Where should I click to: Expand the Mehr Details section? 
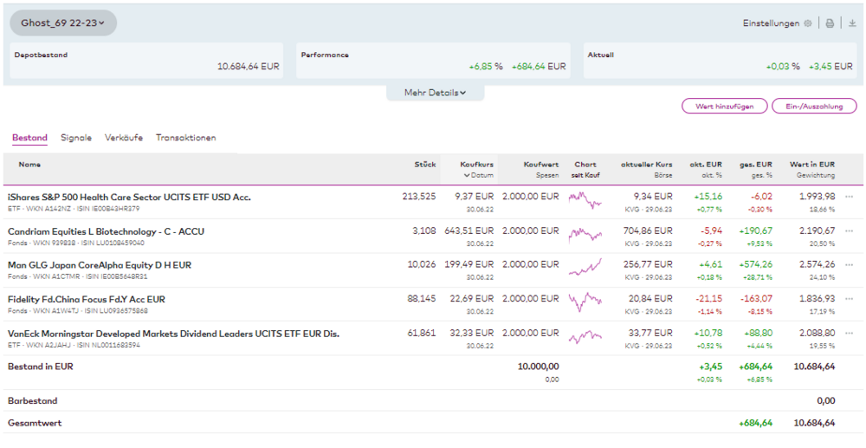click(x=435, y=93)
